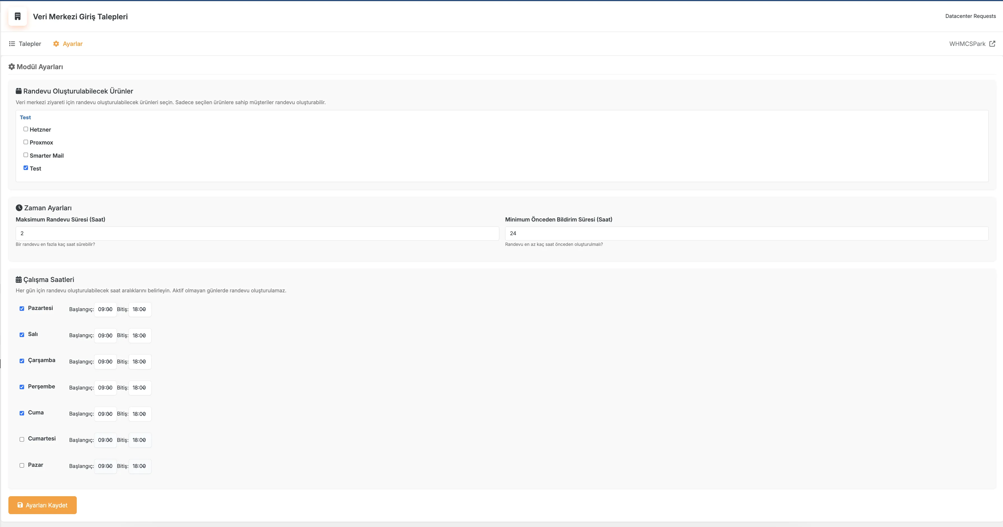Screen dimensions: 1003x527
Task: Edit Cumartesi Bitiş time
Action: [140, 440]
